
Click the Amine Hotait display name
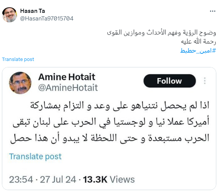click(67, 77)
